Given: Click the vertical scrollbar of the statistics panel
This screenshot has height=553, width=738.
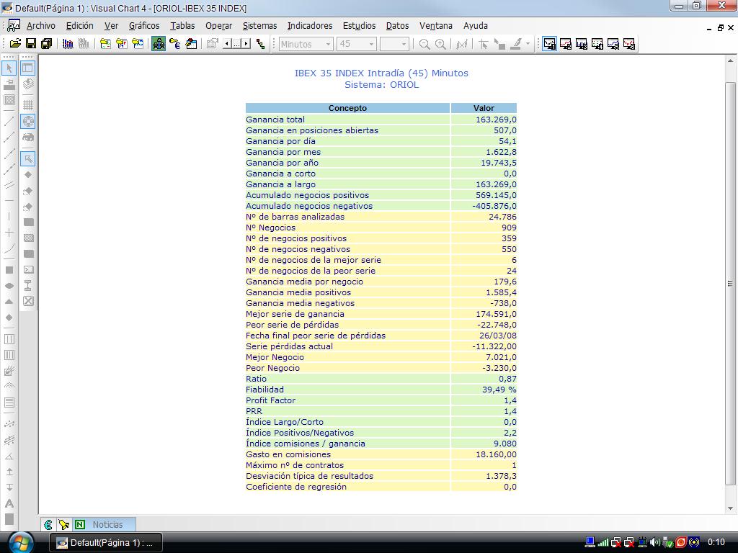Looking at the screenshot, I should pyautogui.click(x=730, y=284).
